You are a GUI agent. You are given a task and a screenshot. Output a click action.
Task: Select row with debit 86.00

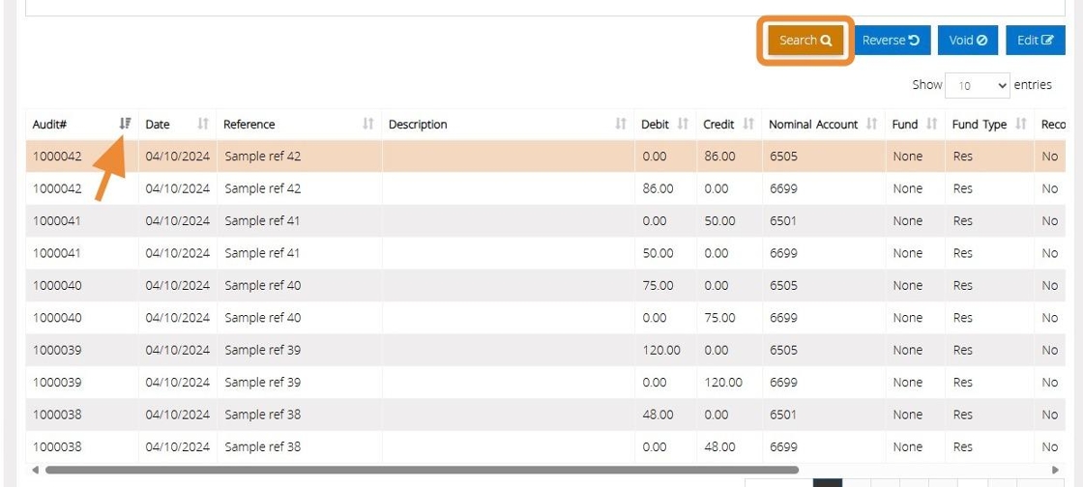point(545,188)
